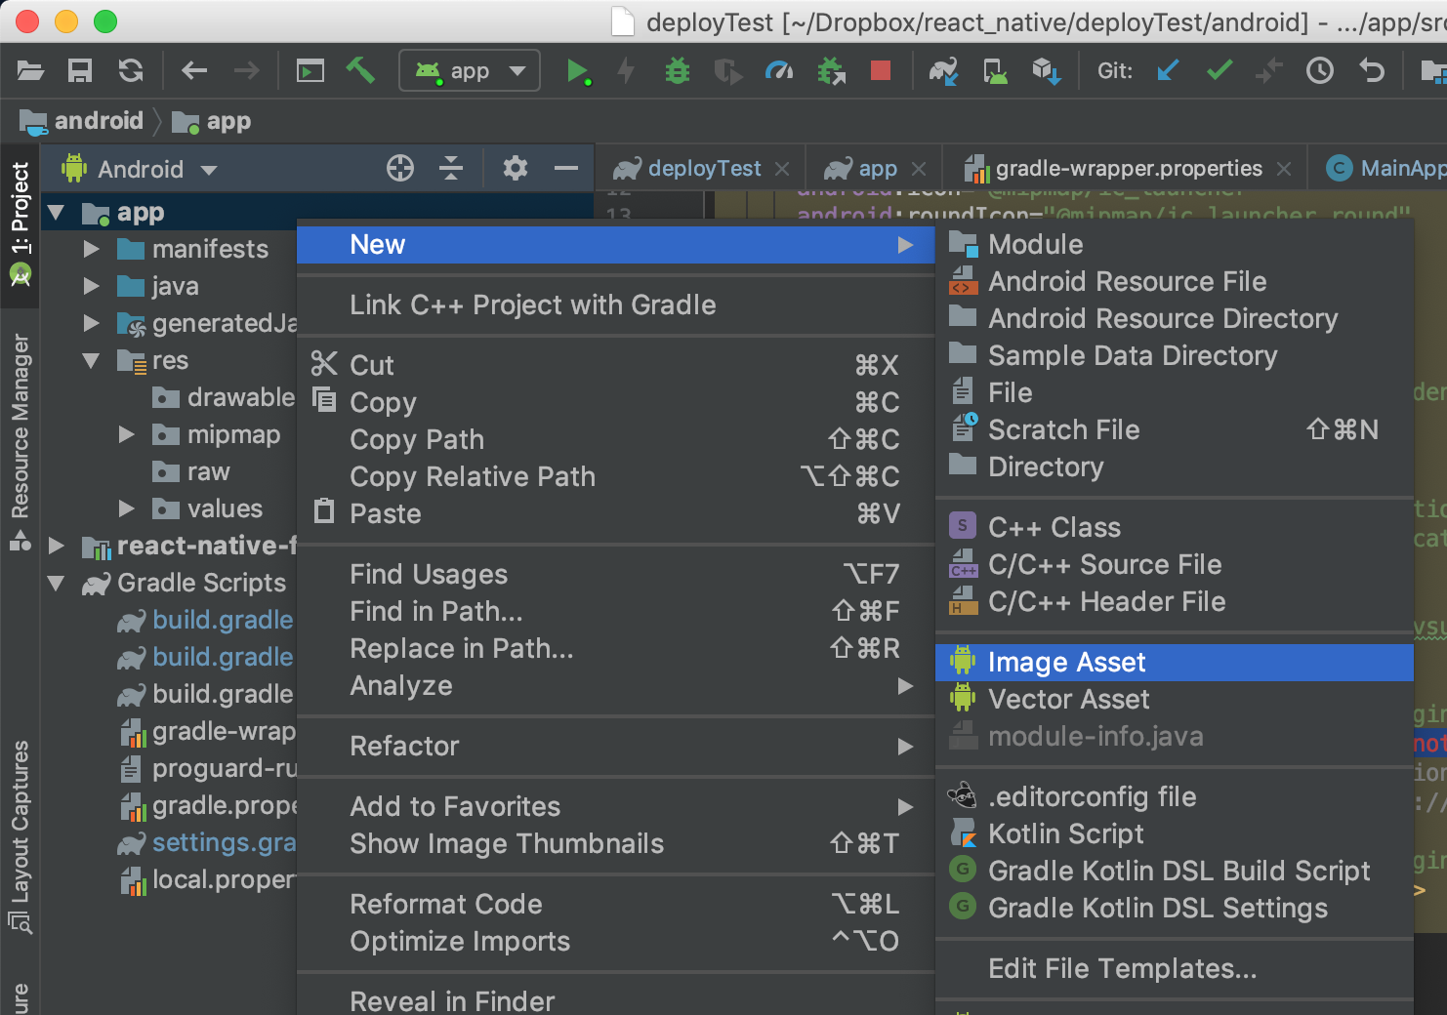Select Image Asset in the New submenu

pos(1175,663)
